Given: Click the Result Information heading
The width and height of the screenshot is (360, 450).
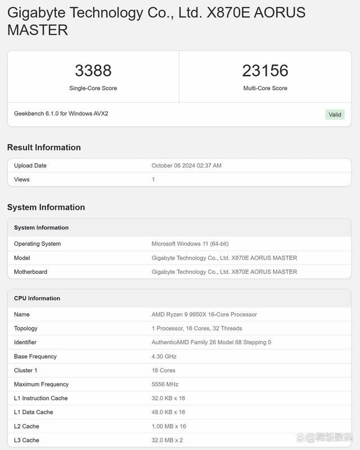Looking at the screenshot, I should 44,147.
